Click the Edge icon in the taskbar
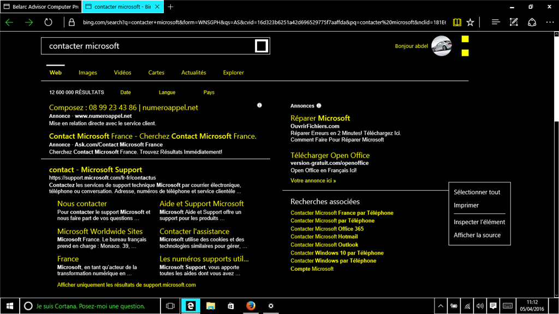 pyautogui.click(x=191, y=306)
